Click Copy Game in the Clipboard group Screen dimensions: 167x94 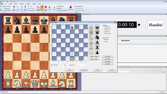[x=6, y=8]
